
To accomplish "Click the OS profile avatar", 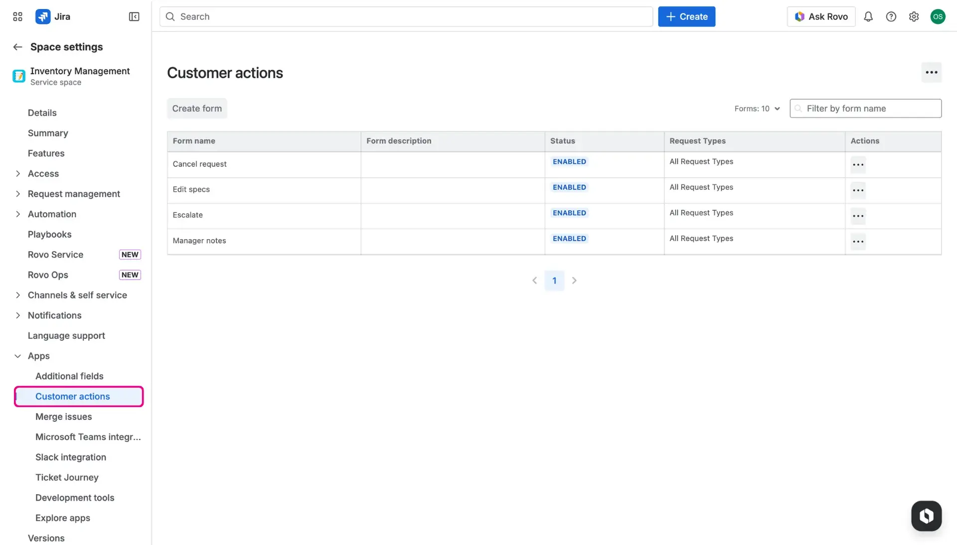I will point(938,16).
